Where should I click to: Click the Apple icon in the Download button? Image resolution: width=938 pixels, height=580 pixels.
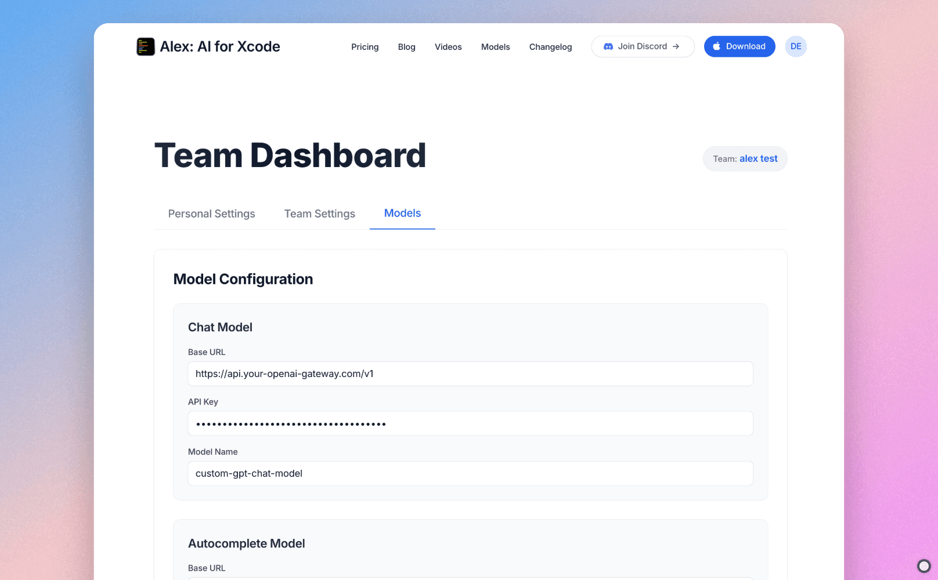[717, 46]
